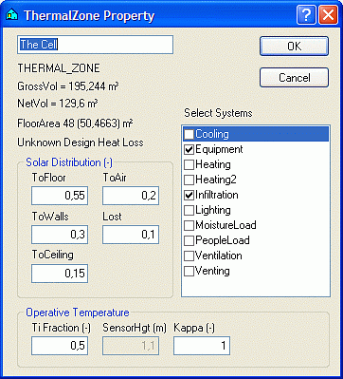
Task: Click the Lost value field
Action: (x=131, y=235)
